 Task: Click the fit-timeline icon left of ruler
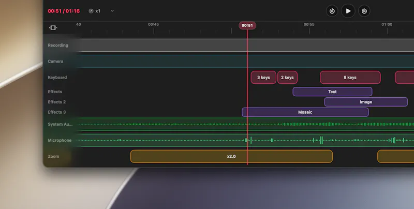click(53, 28)
